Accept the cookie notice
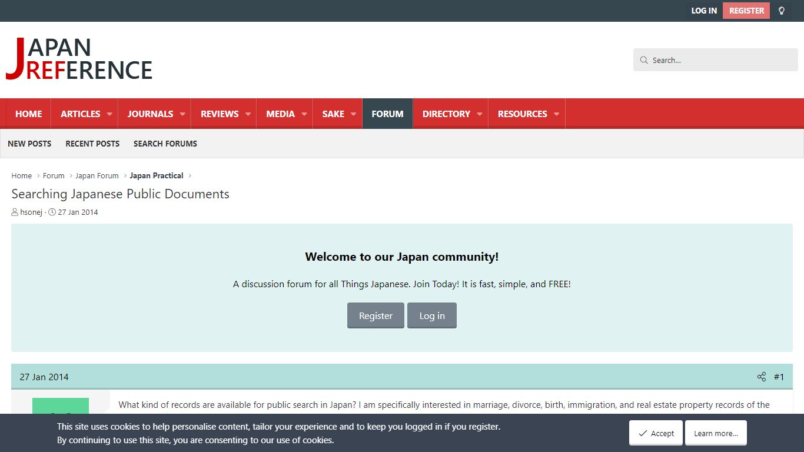 [656, 433]
